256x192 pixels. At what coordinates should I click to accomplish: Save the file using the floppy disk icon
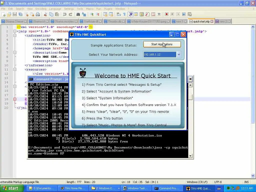(x=15, y=14)
